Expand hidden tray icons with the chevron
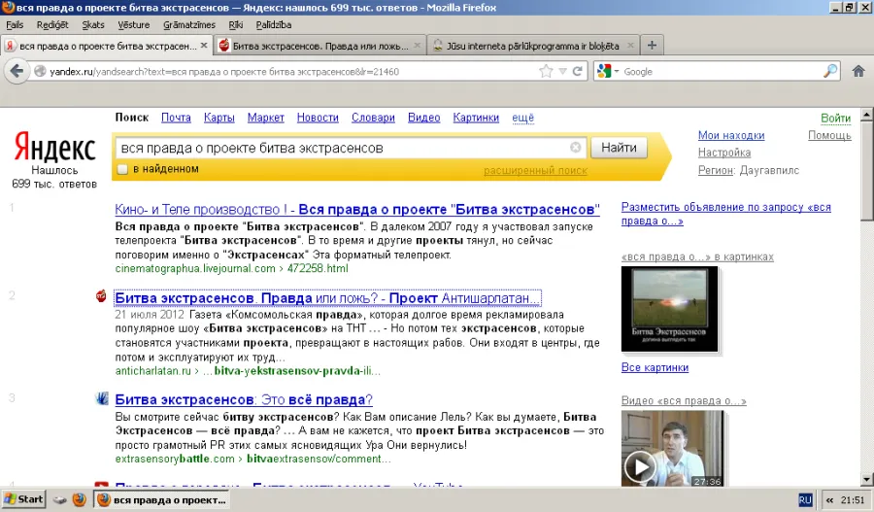Screen dimensions: 874x512 (829, 500)
